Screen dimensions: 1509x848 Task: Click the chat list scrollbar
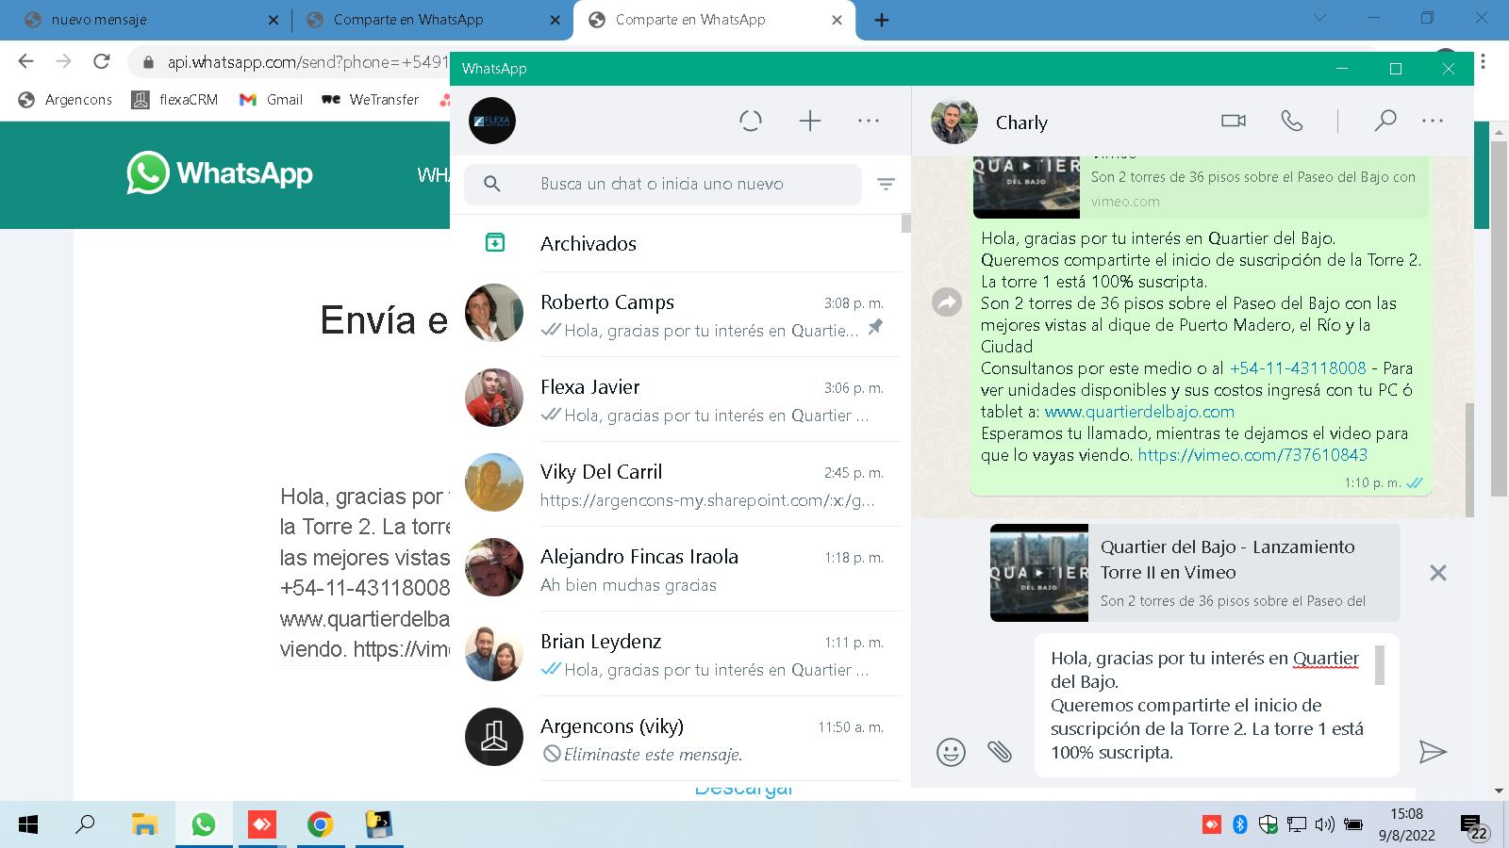[x=906, y=222]
